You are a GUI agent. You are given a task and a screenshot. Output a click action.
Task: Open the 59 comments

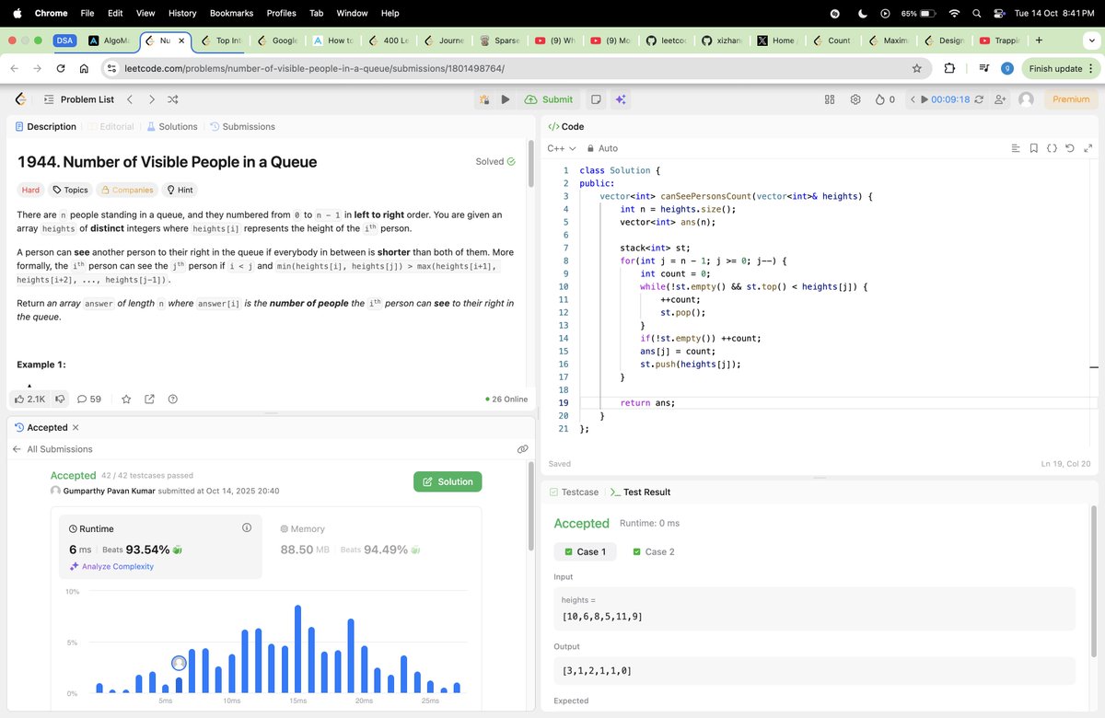click(89, 400)
